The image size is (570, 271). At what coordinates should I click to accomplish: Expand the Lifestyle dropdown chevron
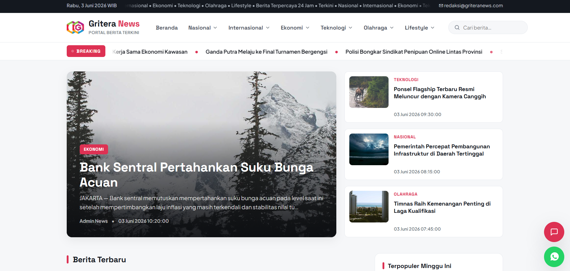(433, 28)
